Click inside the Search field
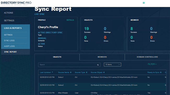Screen dimensions: 170x95 (69, 65)
